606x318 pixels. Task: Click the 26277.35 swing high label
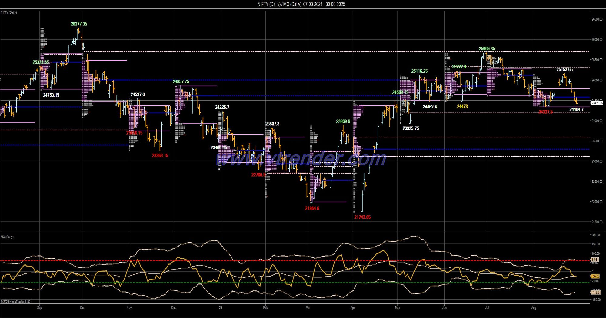79,24
